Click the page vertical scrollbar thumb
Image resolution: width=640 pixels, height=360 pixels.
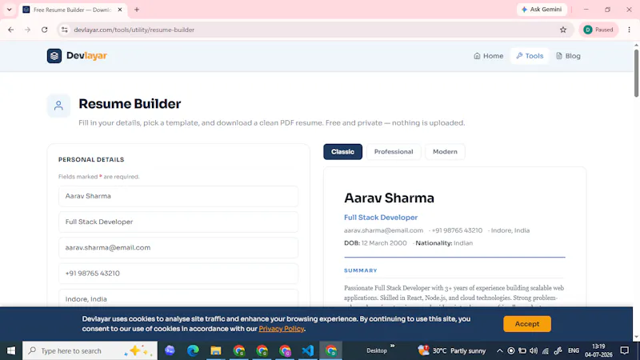[x=636, y=73]
